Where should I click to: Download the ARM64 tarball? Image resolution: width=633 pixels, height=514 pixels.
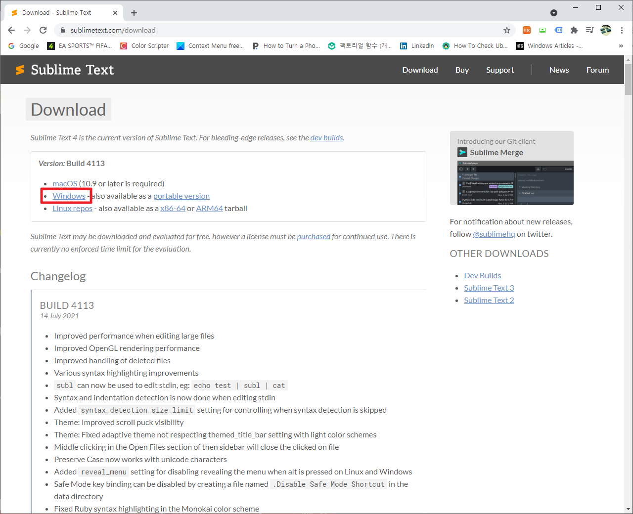[x=209, y=209]
